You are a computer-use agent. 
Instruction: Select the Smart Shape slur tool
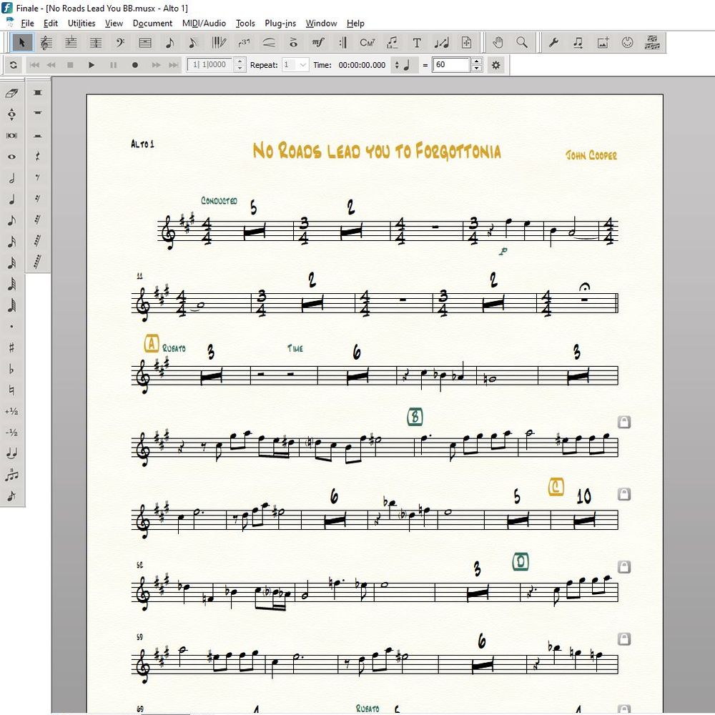(269, 43)
